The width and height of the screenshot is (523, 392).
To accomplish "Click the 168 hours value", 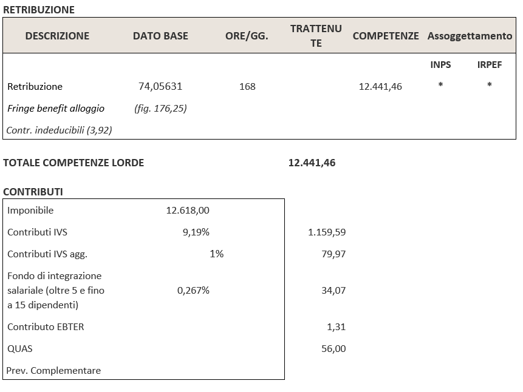I will [x=247, y=86].
